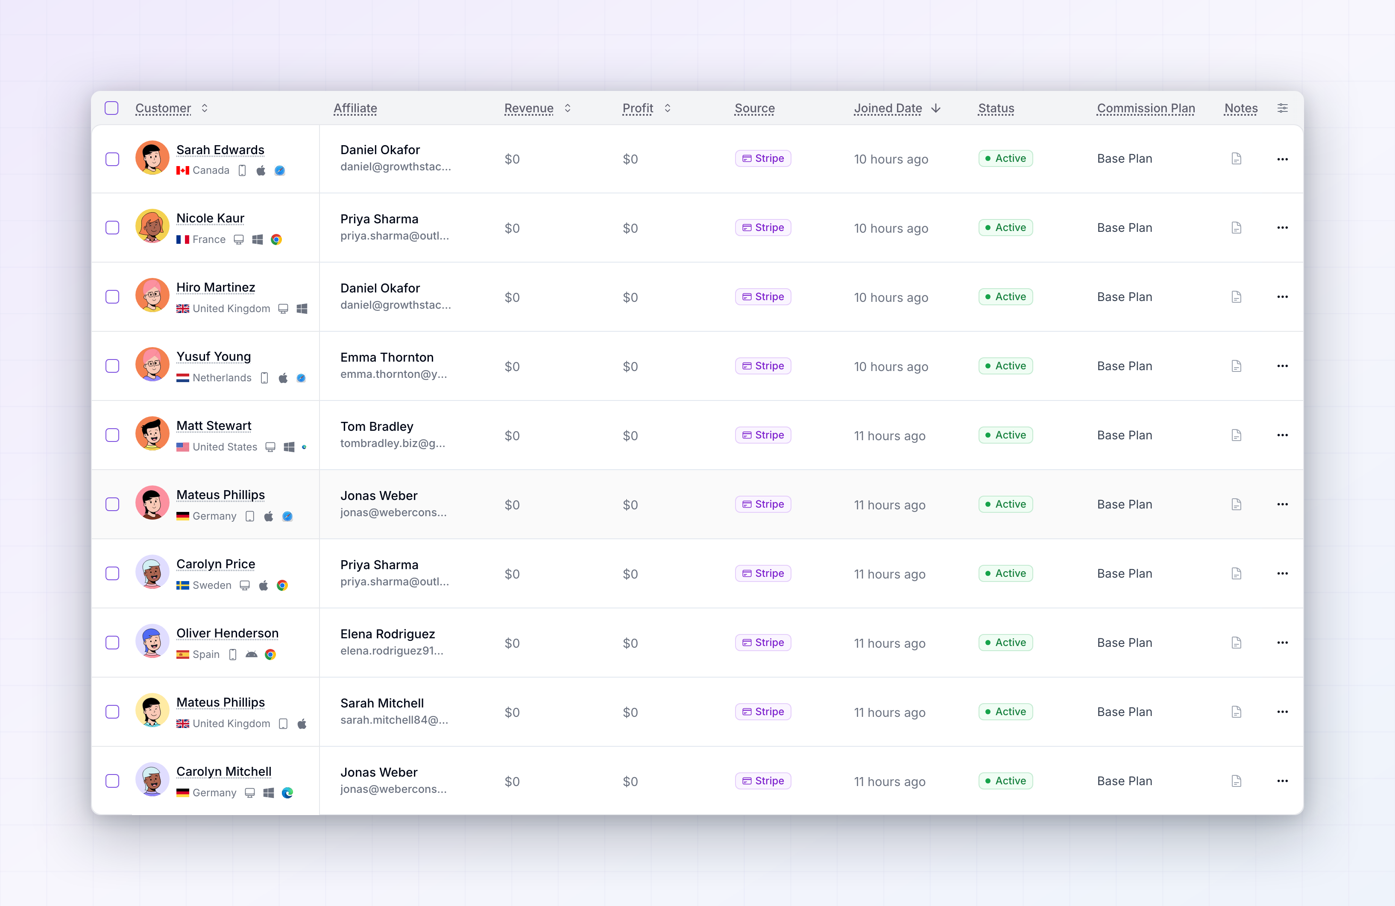Open table column settings icon
This screenshot has height=906, width=1395.
pyautogui.click(x=1282, y=108)
